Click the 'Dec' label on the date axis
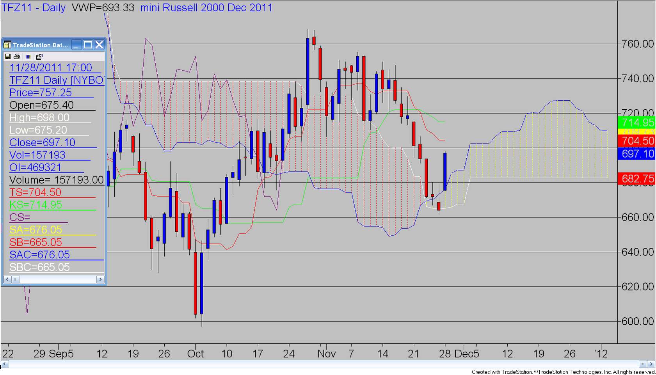The width and height of the screenshot is (656, 375). coord(464,354)
